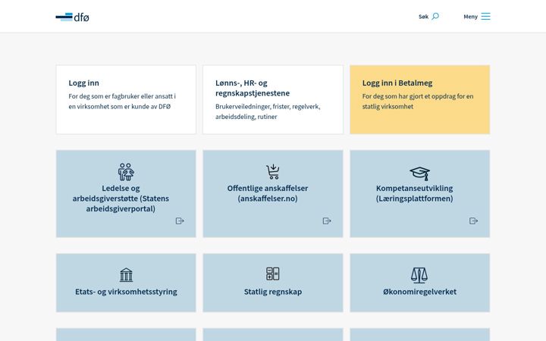546x341 pixels.
Task: Click the Meny text label
Action: 470,17
